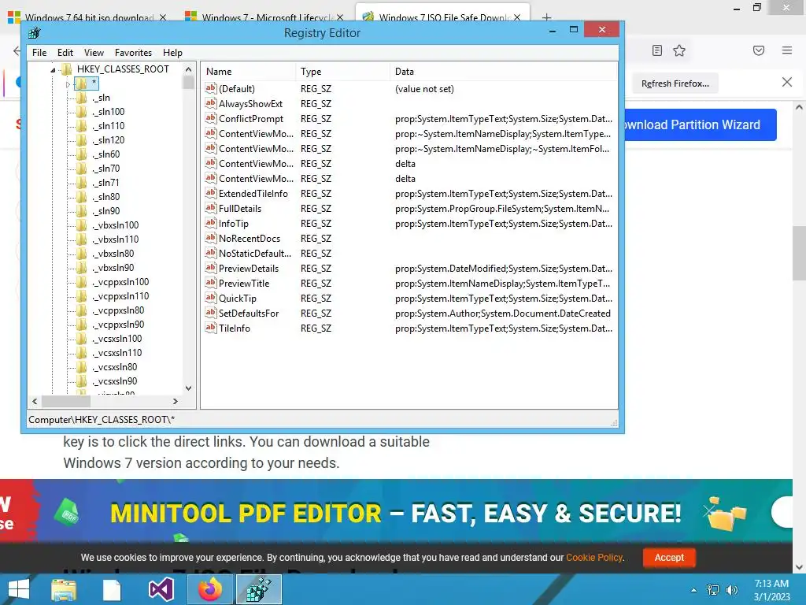Select the _sln110 folder icon

click(x=81, y=126)
